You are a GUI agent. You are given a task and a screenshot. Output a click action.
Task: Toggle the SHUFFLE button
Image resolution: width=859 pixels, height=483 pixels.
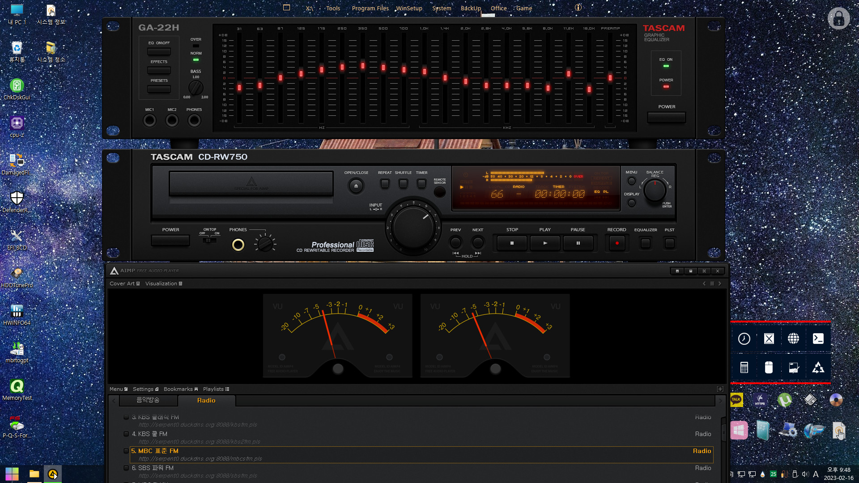[403, 183]
